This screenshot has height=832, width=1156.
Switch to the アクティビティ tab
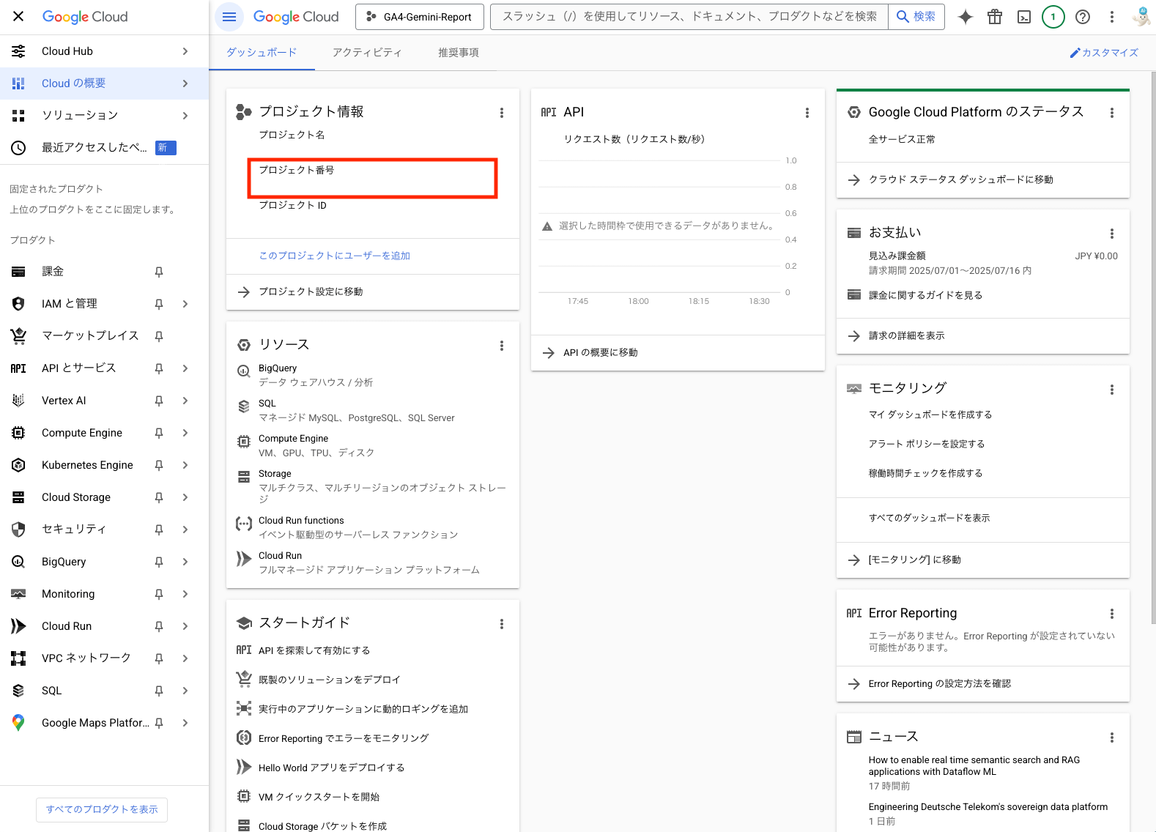(367, 53)
